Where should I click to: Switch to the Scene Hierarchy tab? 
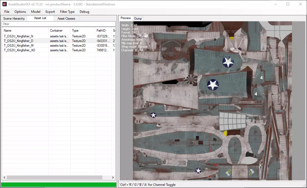(14, 19)
